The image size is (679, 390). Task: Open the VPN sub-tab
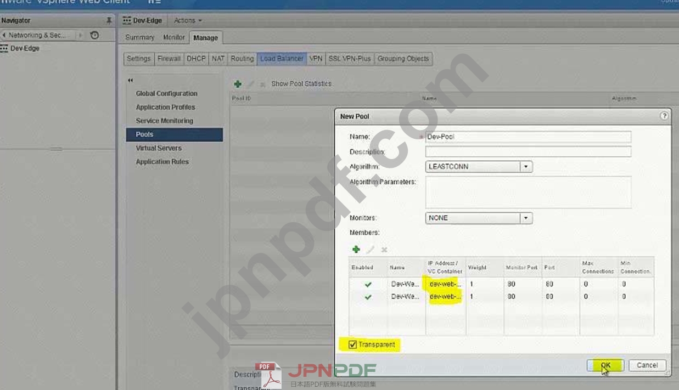pyautogui.click(x=316, y=59)
